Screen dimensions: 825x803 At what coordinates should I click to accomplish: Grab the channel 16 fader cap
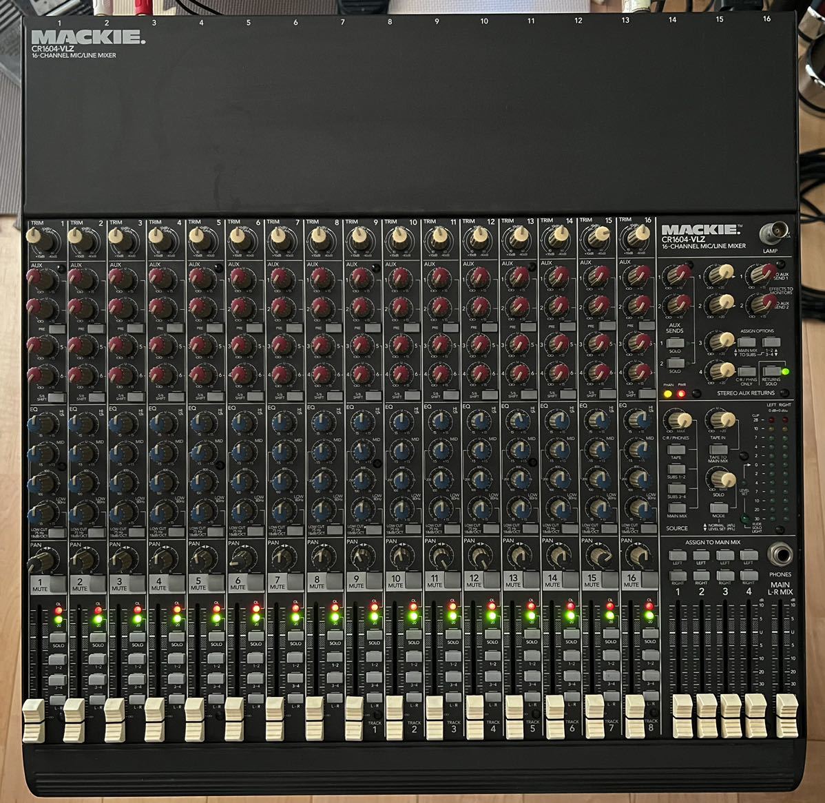tap(635, 716)
